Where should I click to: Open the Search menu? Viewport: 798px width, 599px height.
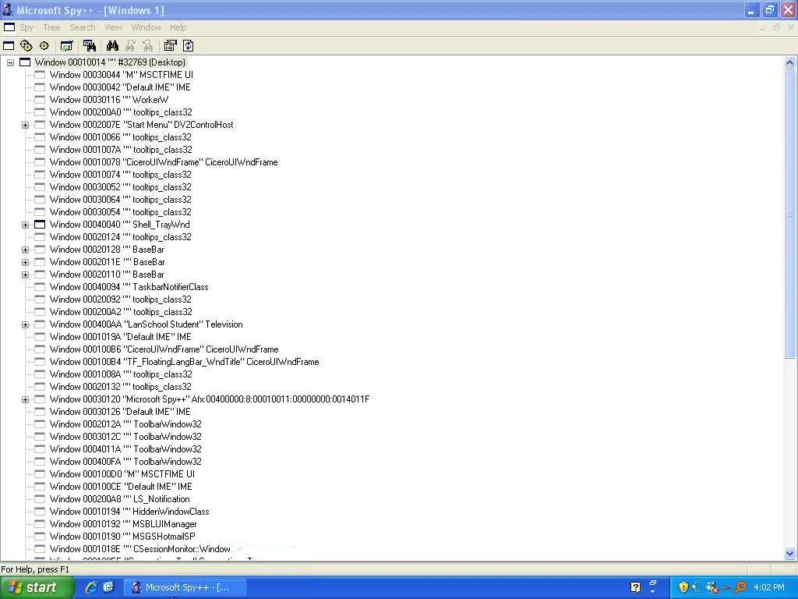83,27
